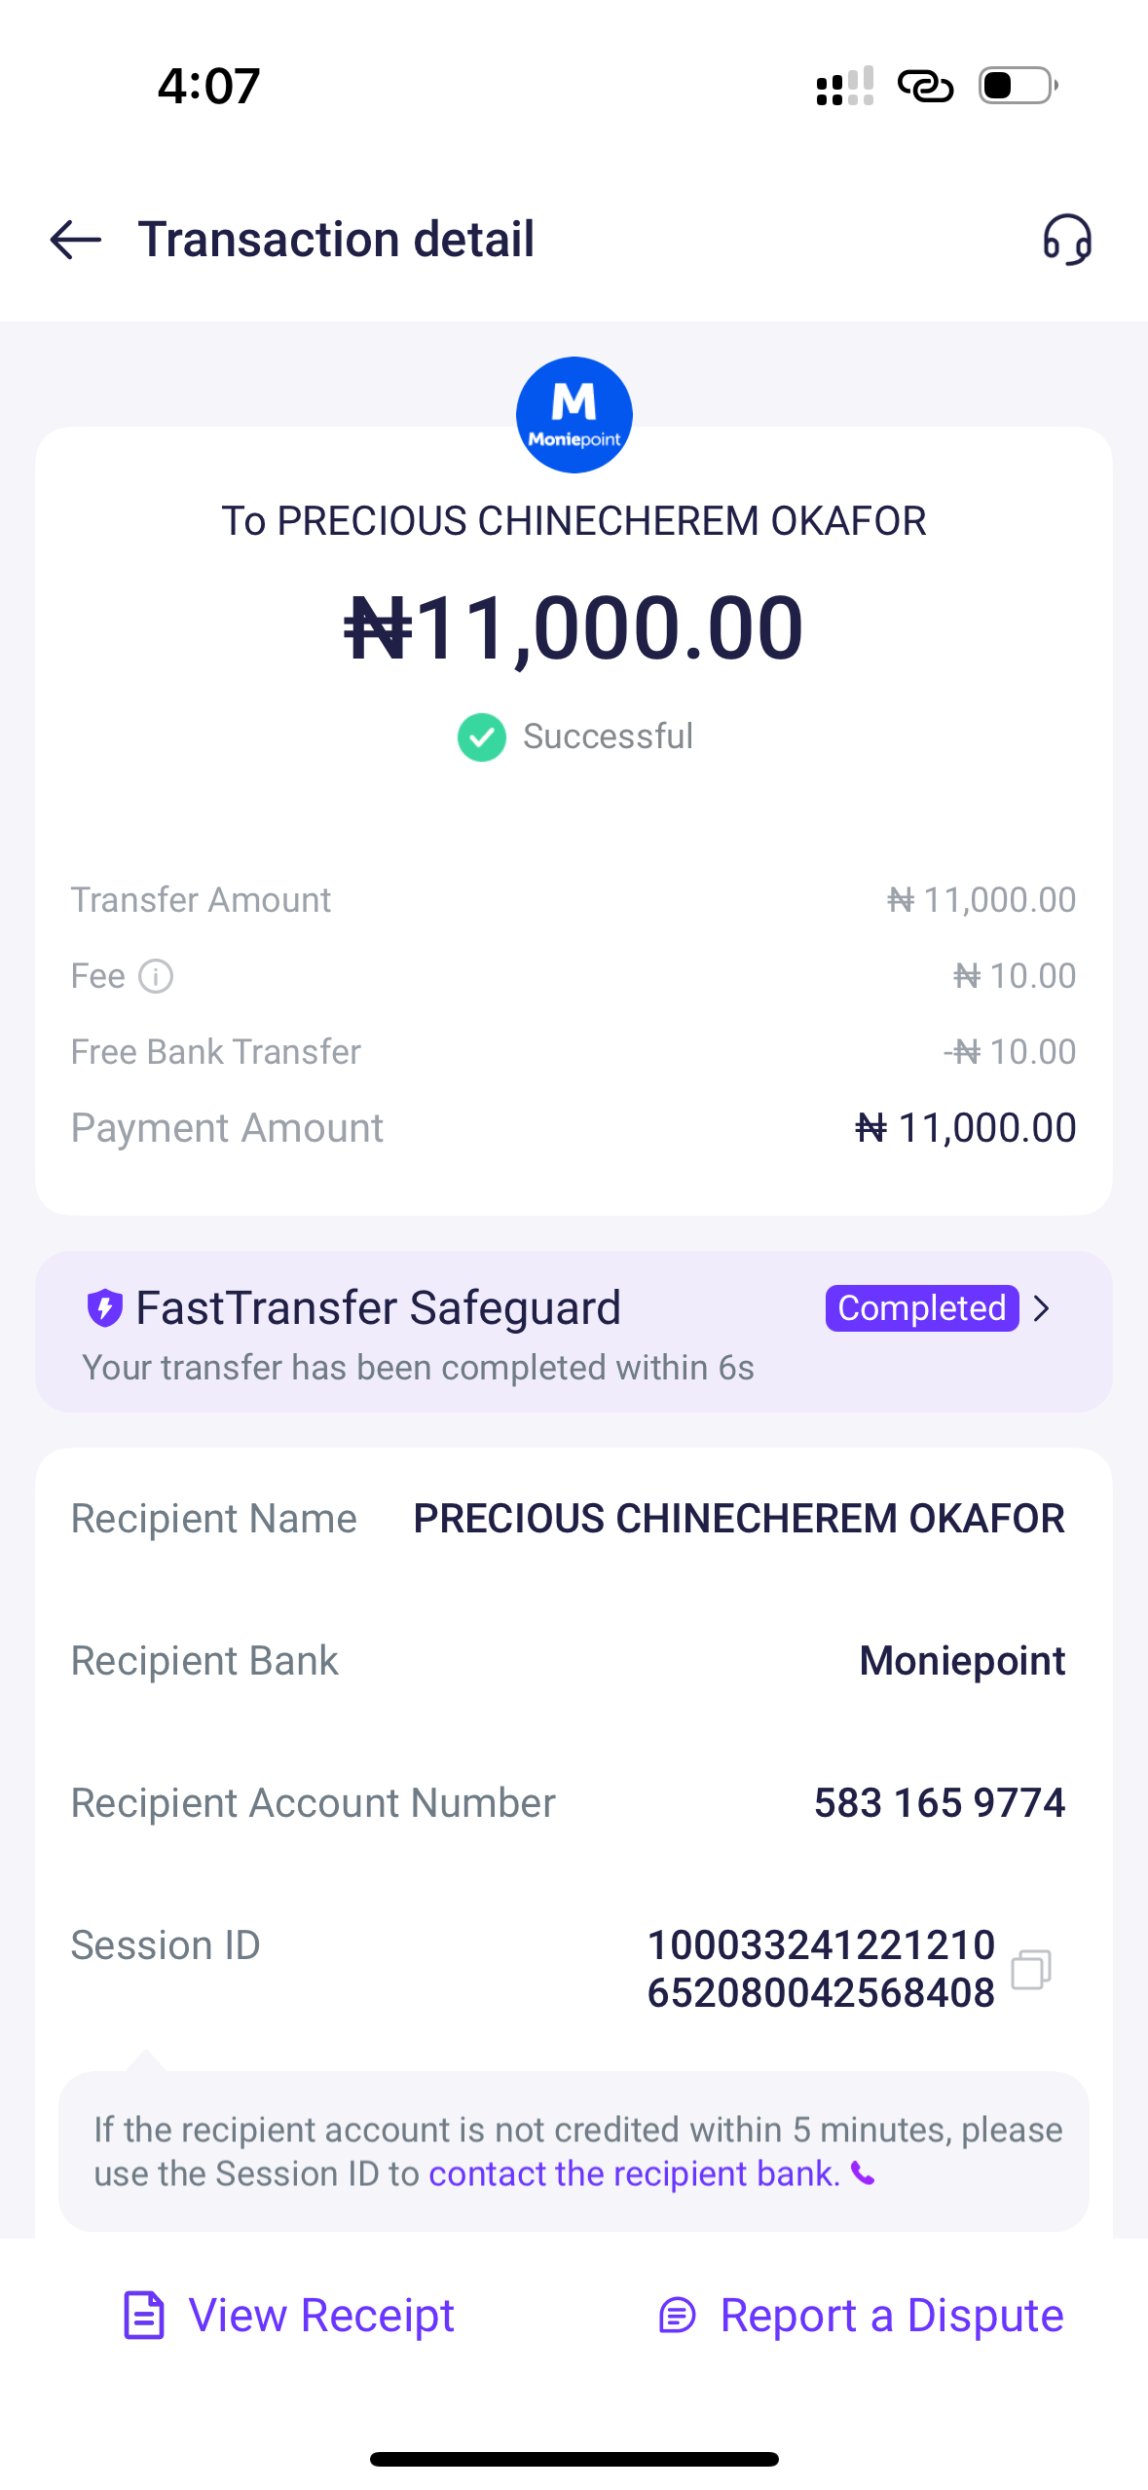
Task: Show Fee info tooltip icon
Action: pos(156,976)
